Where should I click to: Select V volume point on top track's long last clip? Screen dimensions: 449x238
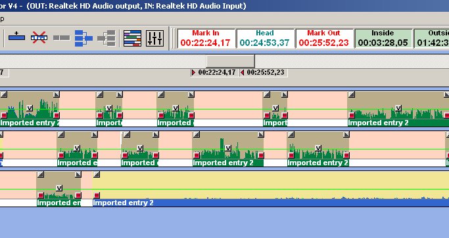click(398, 108)
